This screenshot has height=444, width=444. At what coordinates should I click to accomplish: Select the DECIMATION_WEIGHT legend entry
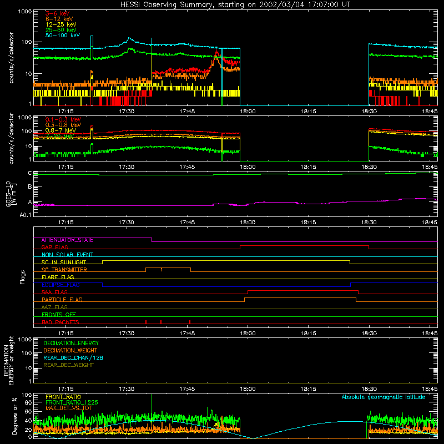point(70,351)
